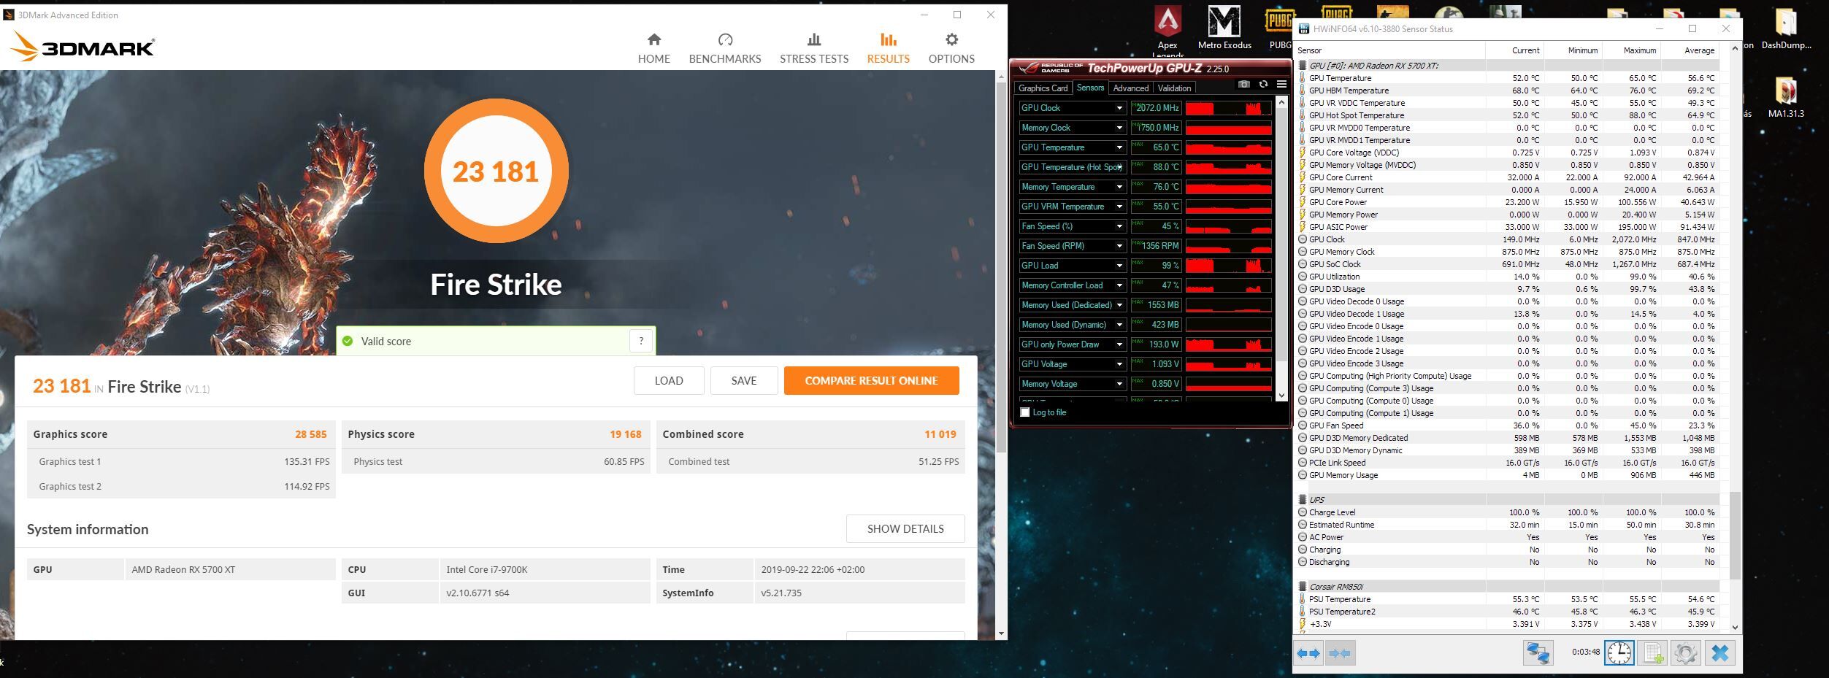The width and height of the screenshot is (1829, 678).
Task: Select GPU Hot Spot Temperature row in HWiNFO
Action: point(1508,115)
